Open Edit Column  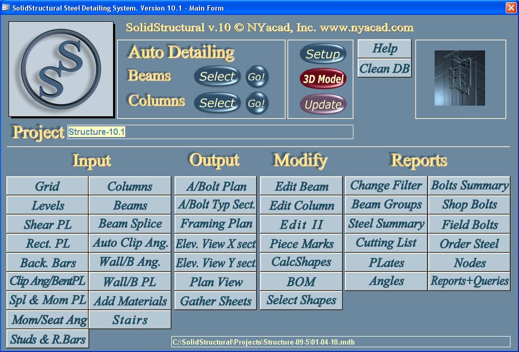[x=301, y=205]
